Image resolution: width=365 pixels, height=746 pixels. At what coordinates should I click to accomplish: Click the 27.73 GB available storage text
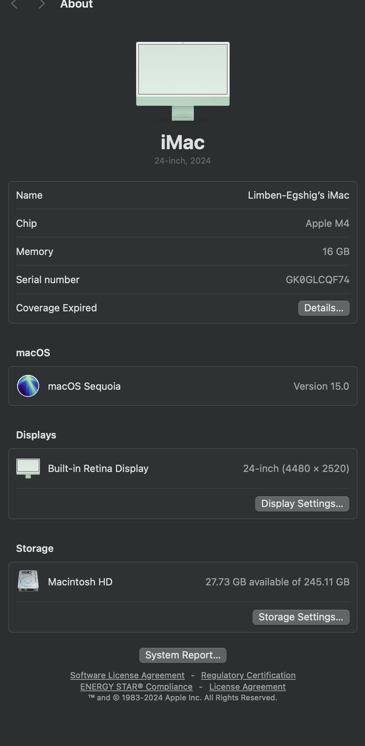point(277,582)
